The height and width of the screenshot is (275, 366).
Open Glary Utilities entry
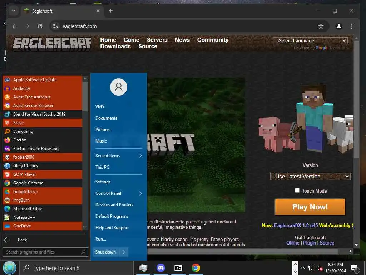pyautogui.click(x=42, y=166)
